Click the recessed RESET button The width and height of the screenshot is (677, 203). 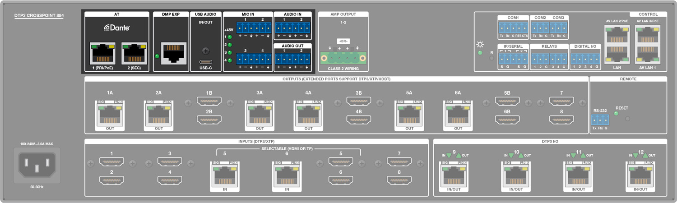pos(627,119)
